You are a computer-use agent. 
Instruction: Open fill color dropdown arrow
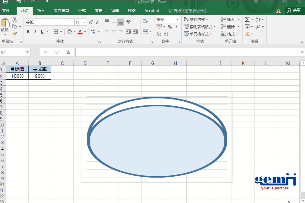74,32
